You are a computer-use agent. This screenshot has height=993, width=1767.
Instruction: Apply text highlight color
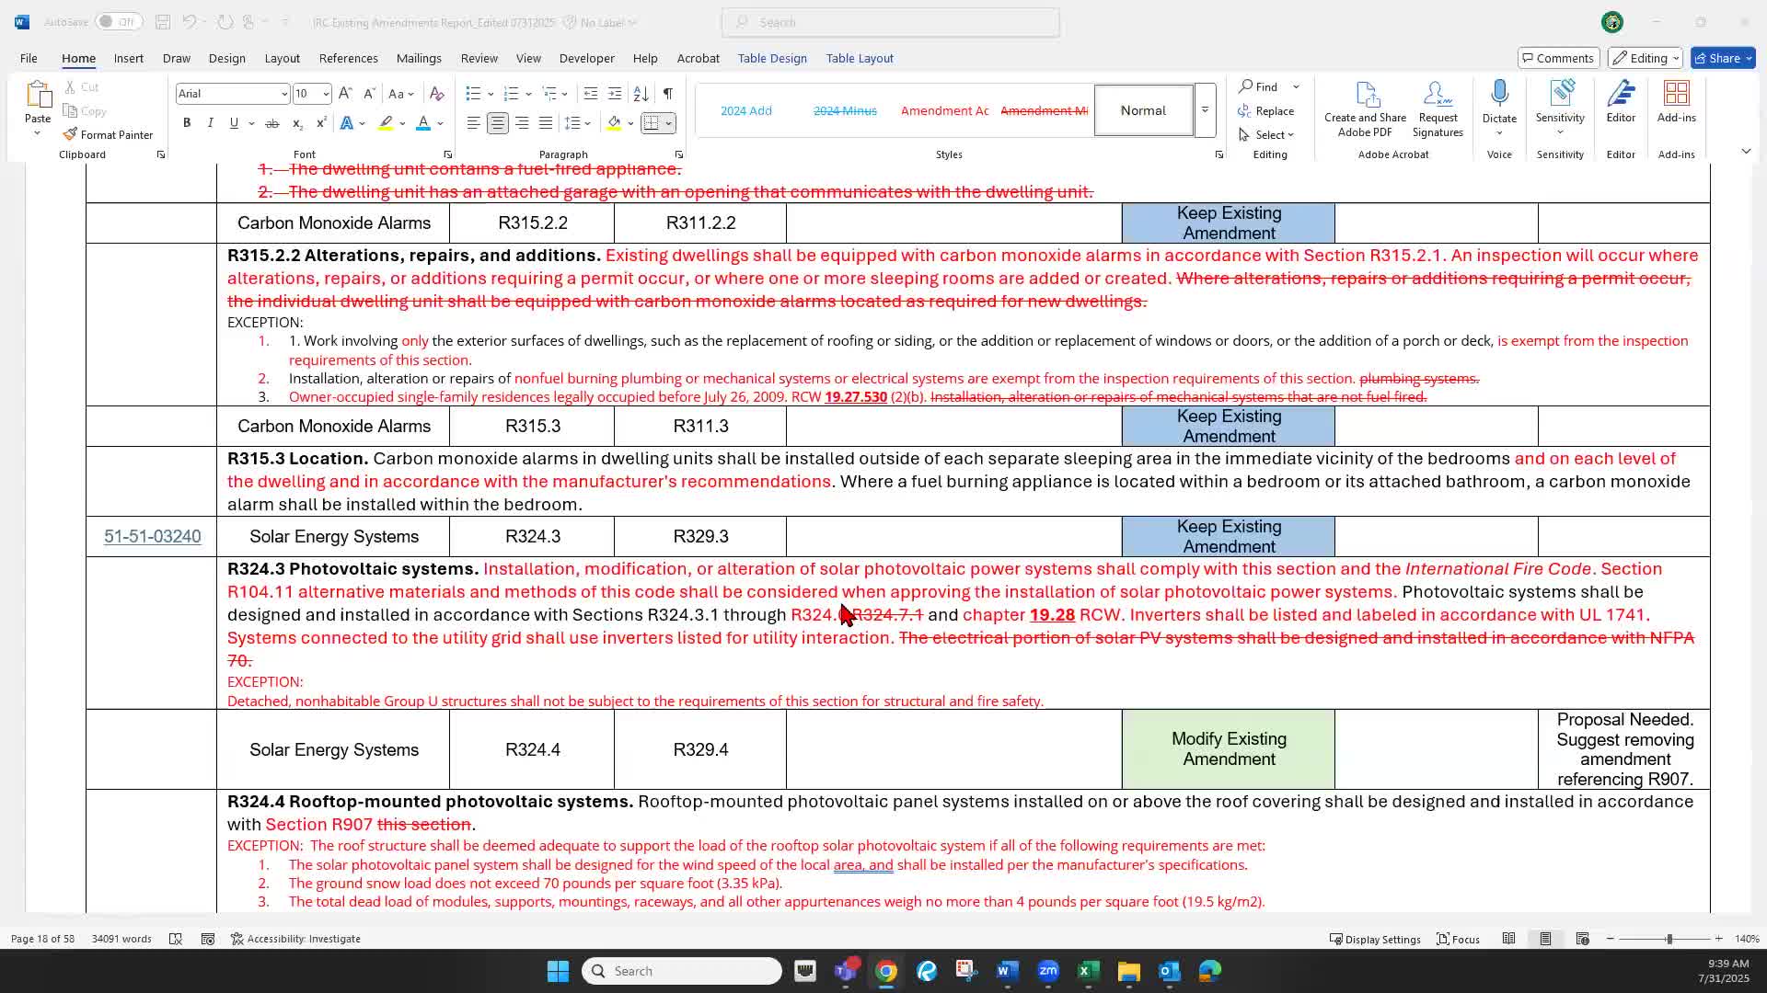[x=386, y=122]
